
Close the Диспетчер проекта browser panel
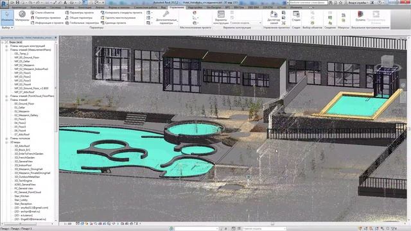point(56,38)
